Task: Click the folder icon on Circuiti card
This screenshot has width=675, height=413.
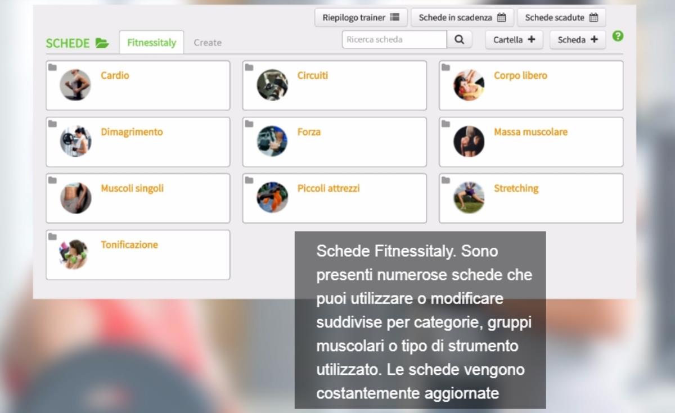Action: coord(249,67)
